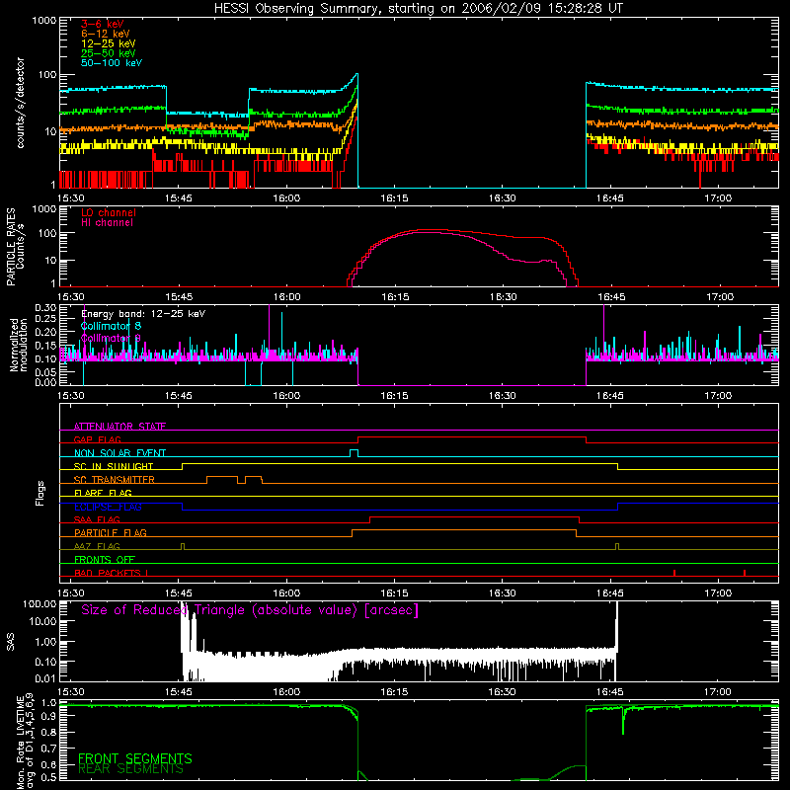Select the magenta Collimator 9 label

click(111, 338)
